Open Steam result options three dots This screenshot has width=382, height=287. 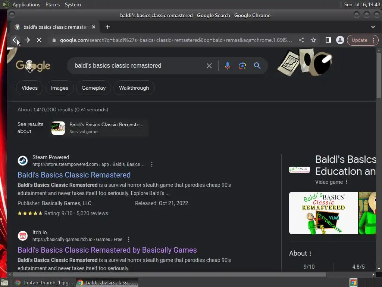click(152, 164)
